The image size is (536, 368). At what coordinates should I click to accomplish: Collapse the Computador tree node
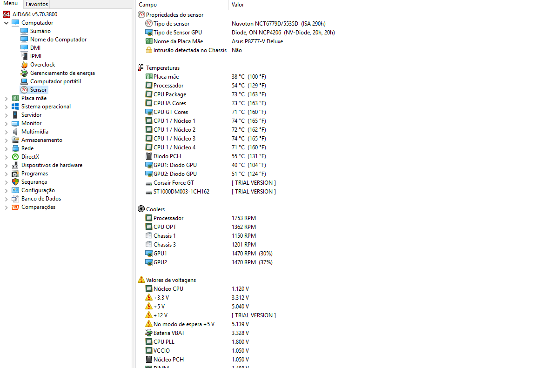pyautogui.click(x=6, y=23)
